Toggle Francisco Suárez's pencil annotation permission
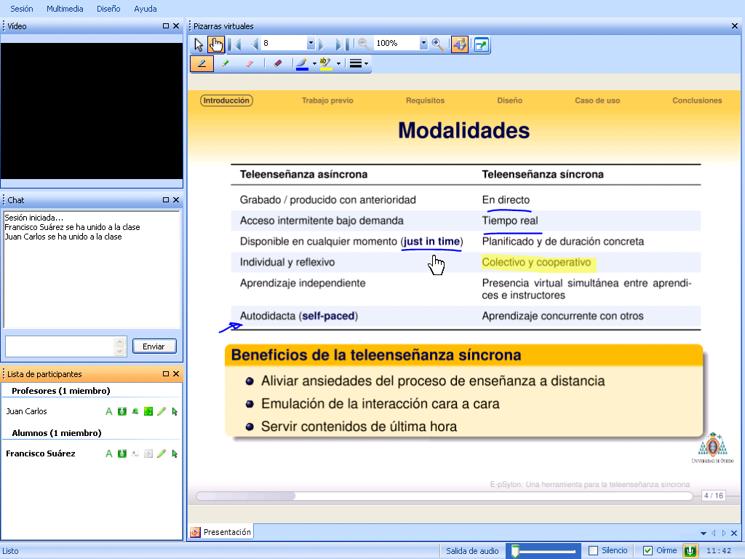 point(162,454)
